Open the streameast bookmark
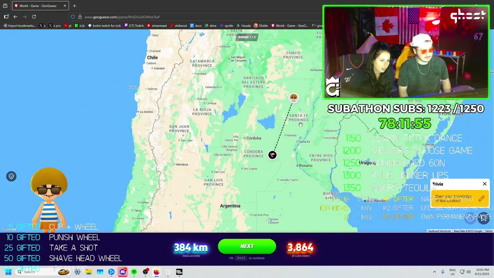Viewport: 494px width, 278px height. [x=157, y=26]
